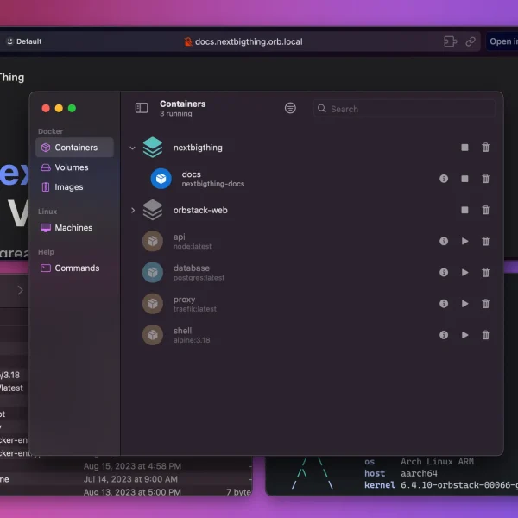Select the docs container row

pos(312,179)
